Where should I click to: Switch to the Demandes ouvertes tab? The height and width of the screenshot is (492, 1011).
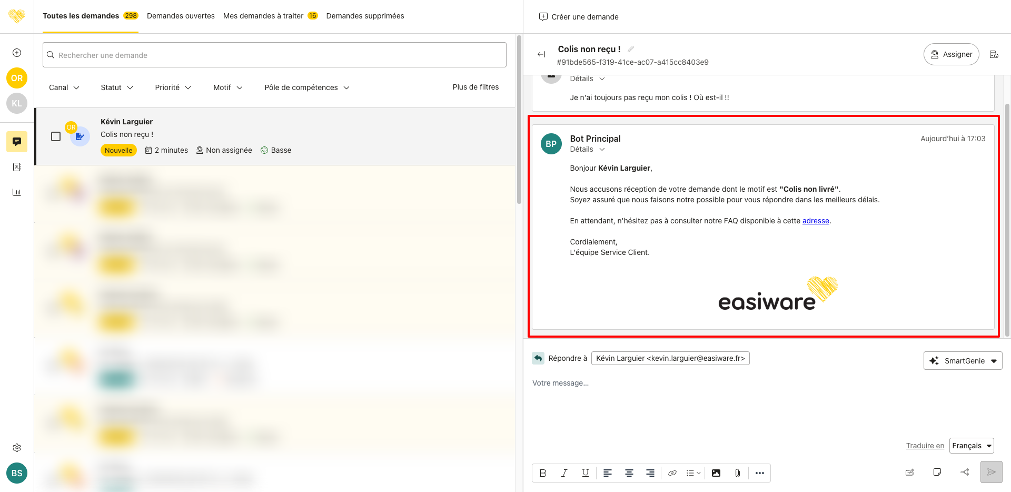[x=181, y=16]
